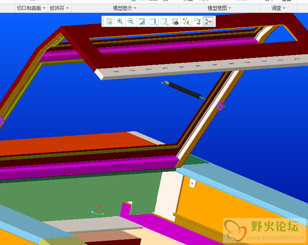This screenshot has height=245, width=308.
Task: Open the Datum Display Filters icon
Action: pyautogui.click(x=186, y=22)
